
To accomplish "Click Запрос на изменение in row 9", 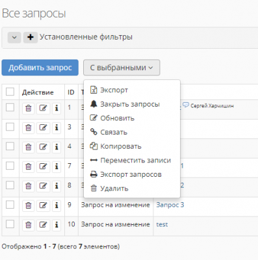I will pyautogui.click(x=116, y=205).
